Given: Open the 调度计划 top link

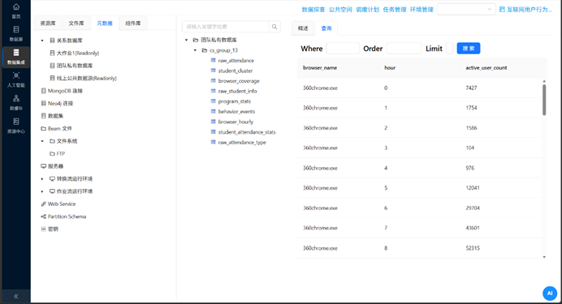Looking at the screenshot, I should coord(367,9).
